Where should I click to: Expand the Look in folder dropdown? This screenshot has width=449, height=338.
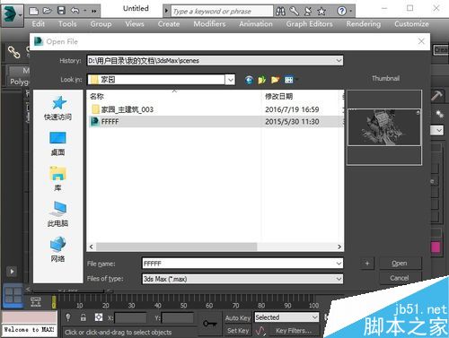click(230, 80)
